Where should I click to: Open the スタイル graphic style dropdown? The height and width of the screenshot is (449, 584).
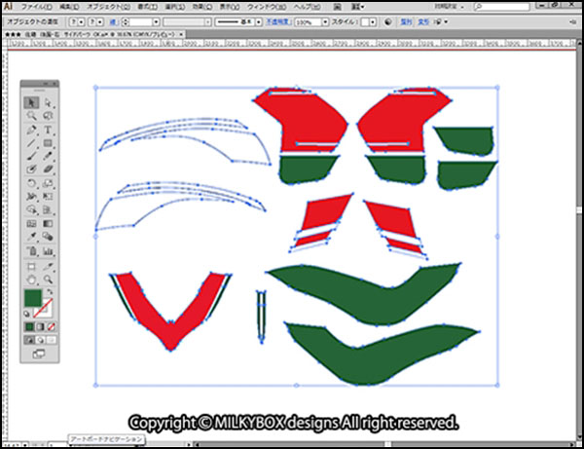tap(373, 22)
